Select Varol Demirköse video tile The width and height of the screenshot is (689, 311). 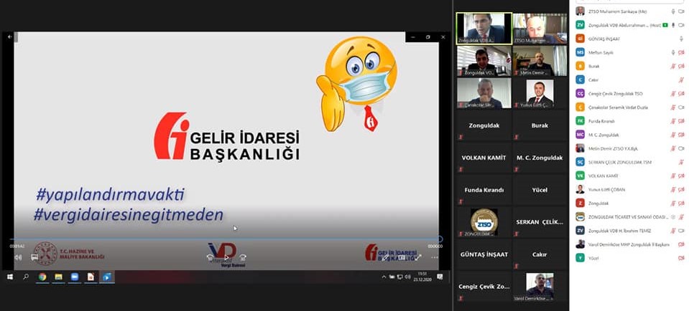coord(540,287)
